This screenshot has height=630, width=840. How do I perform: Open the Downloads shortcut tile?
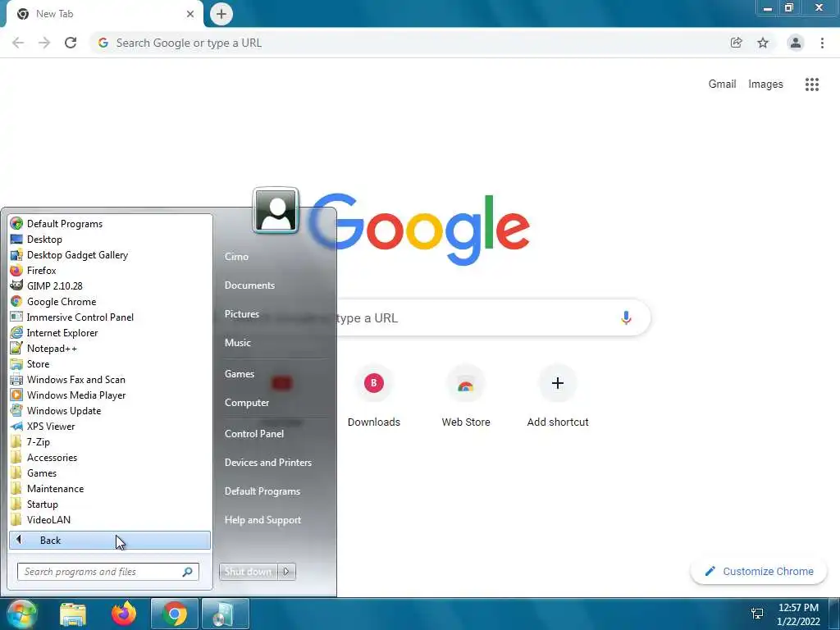coord(374,395)
